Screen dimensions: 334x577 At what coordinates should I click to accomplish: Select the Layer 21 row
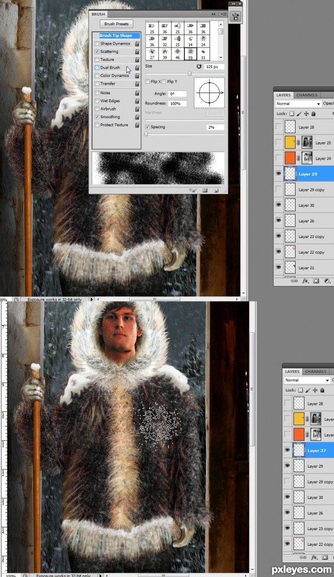click(x=304, y=268)
